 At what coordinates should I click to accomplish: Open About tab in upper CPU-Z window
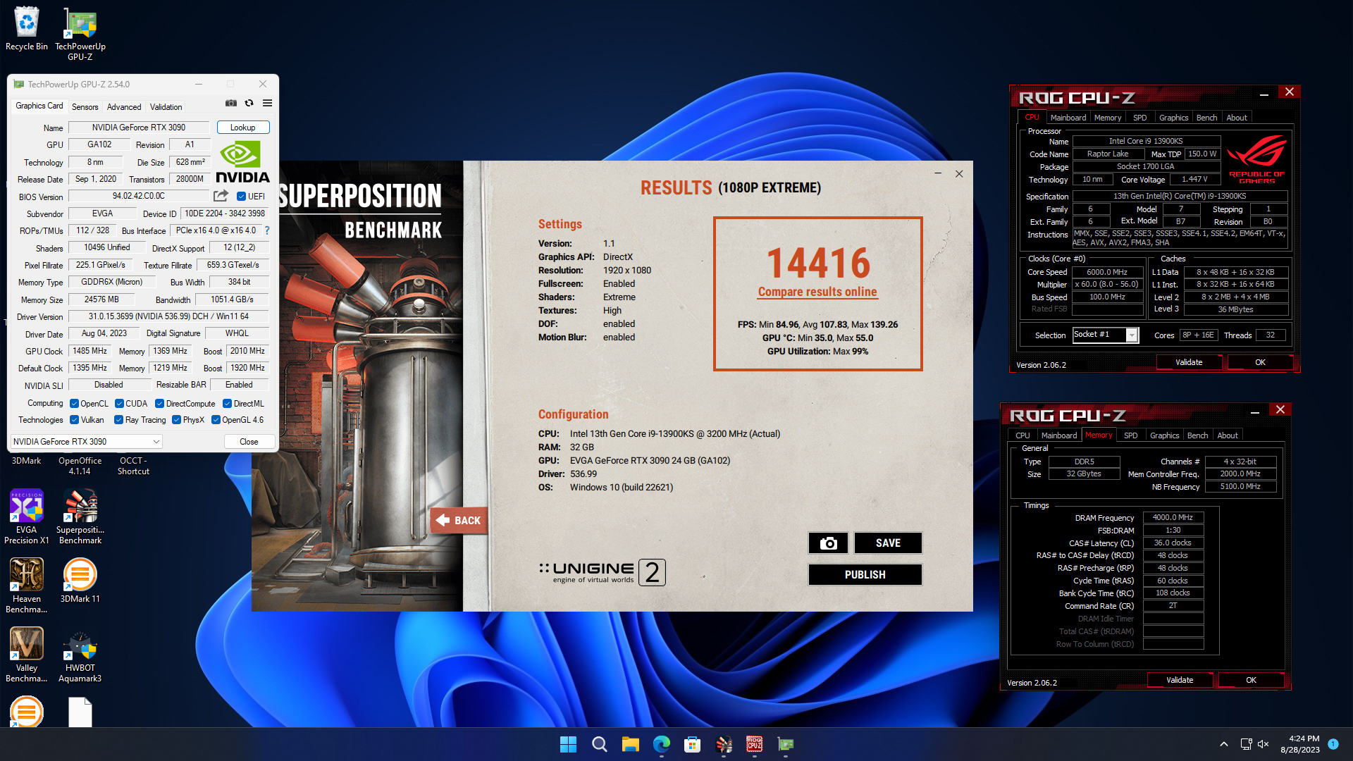click(x=1237, y=118)
